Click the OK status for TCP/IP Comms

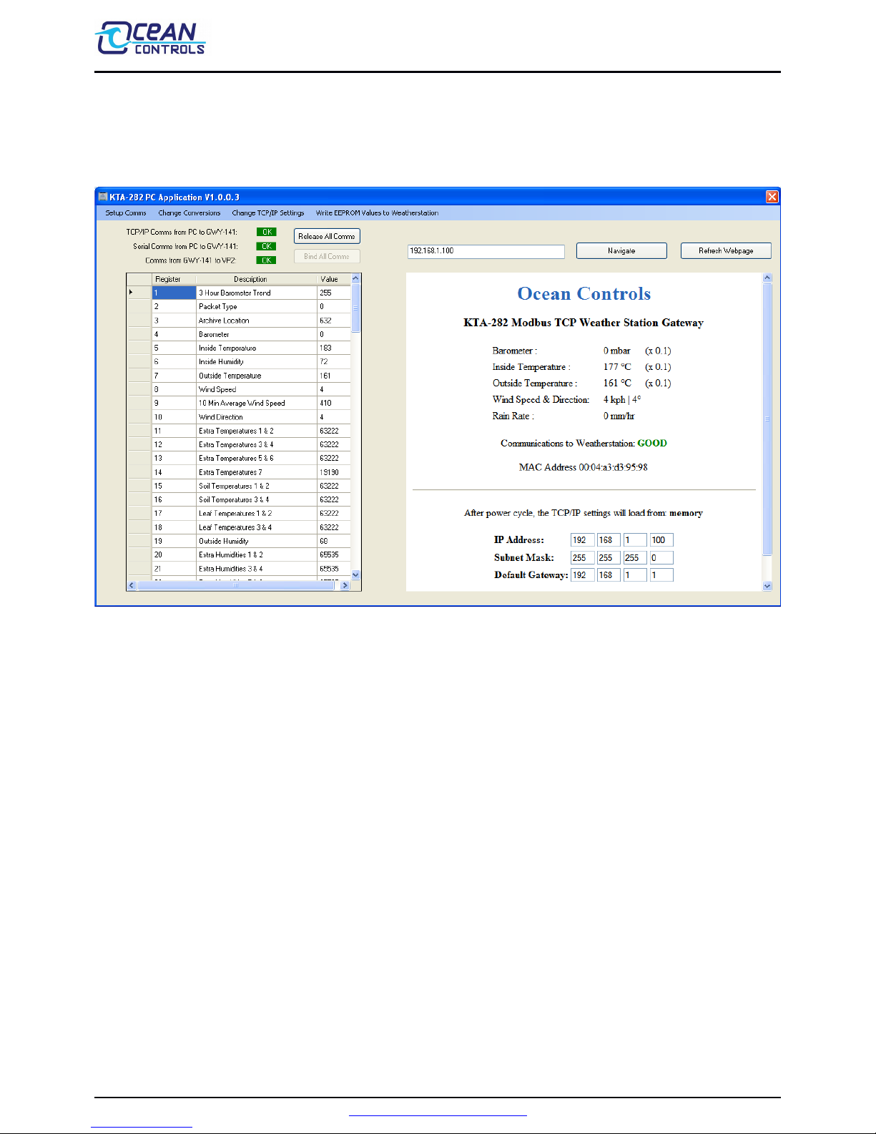[266, 232]
